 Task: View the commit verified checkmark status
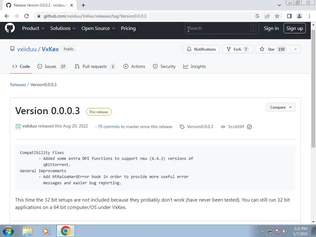[x=249, y=127]
